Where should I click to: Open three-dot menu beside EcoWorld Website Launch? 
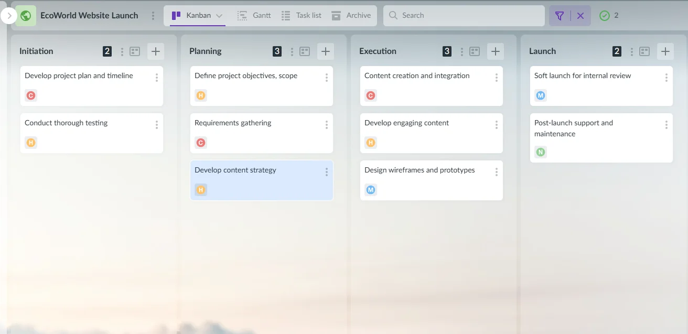click(x=153, y=16)
